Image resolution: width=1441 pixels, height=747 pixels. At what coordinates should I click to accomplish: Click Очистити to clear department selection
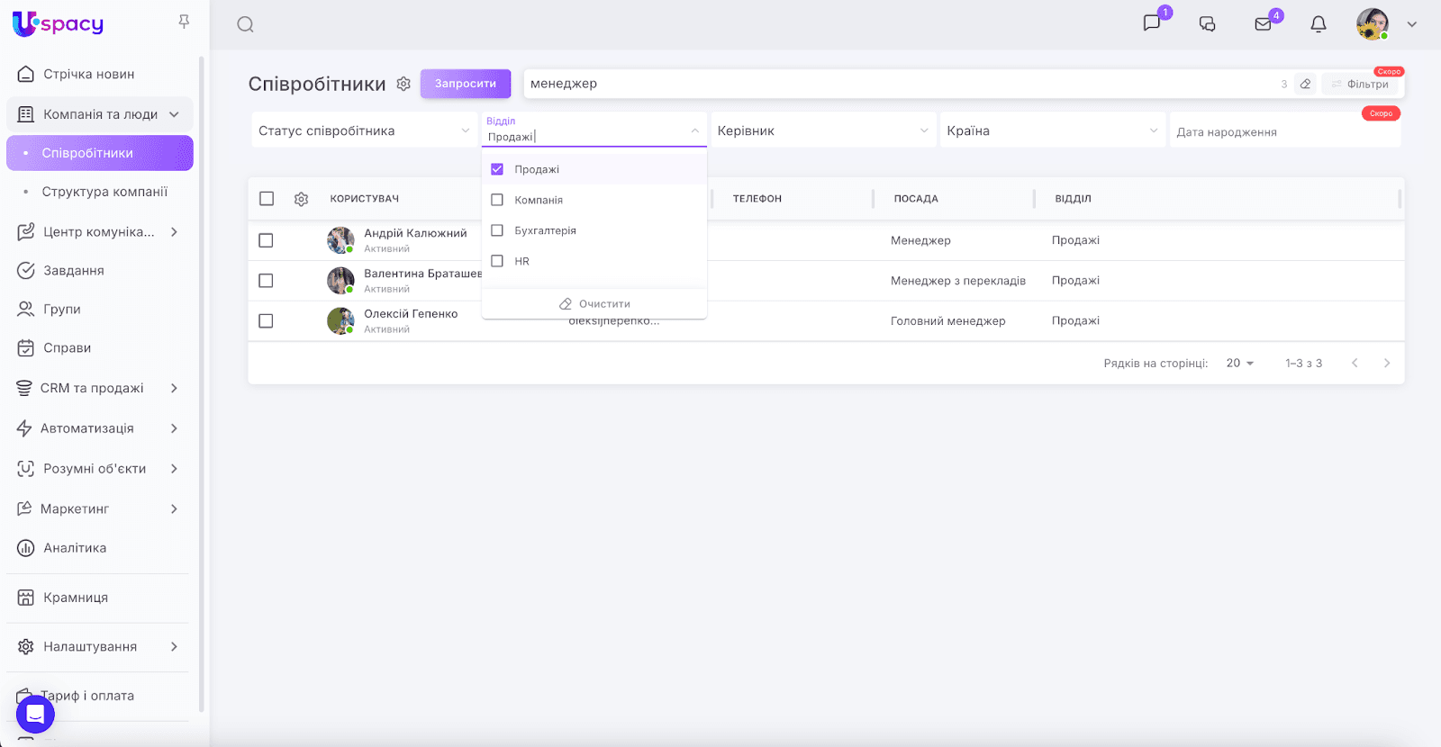[x=594, y=304]
